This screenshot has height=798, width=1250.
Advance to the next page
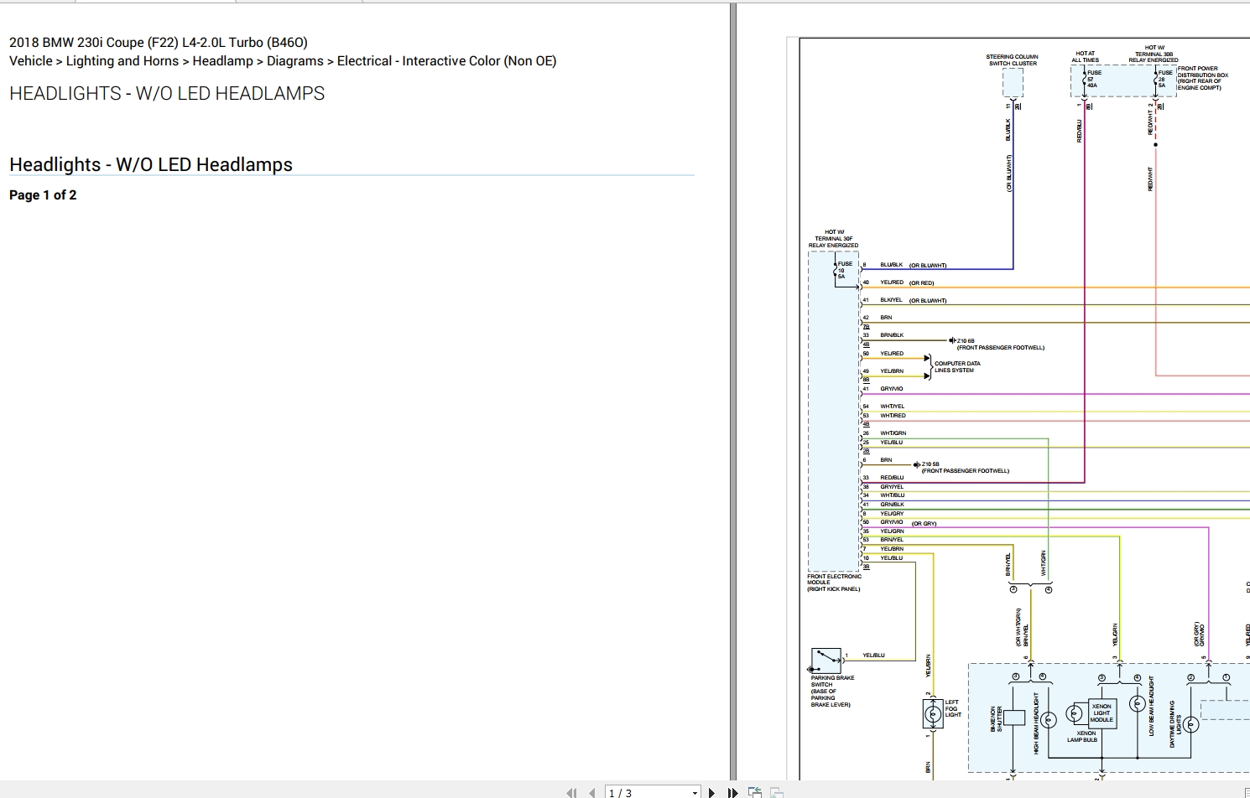pyautogui.click(x=711, y=792)
